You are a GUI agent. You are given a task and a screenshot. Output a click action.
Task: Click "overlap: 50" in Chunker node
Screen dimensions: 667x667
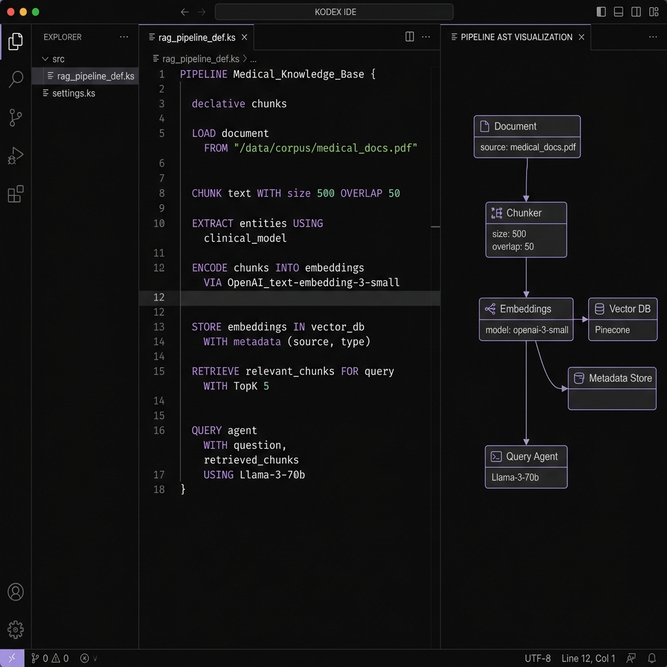pos(513,247)
